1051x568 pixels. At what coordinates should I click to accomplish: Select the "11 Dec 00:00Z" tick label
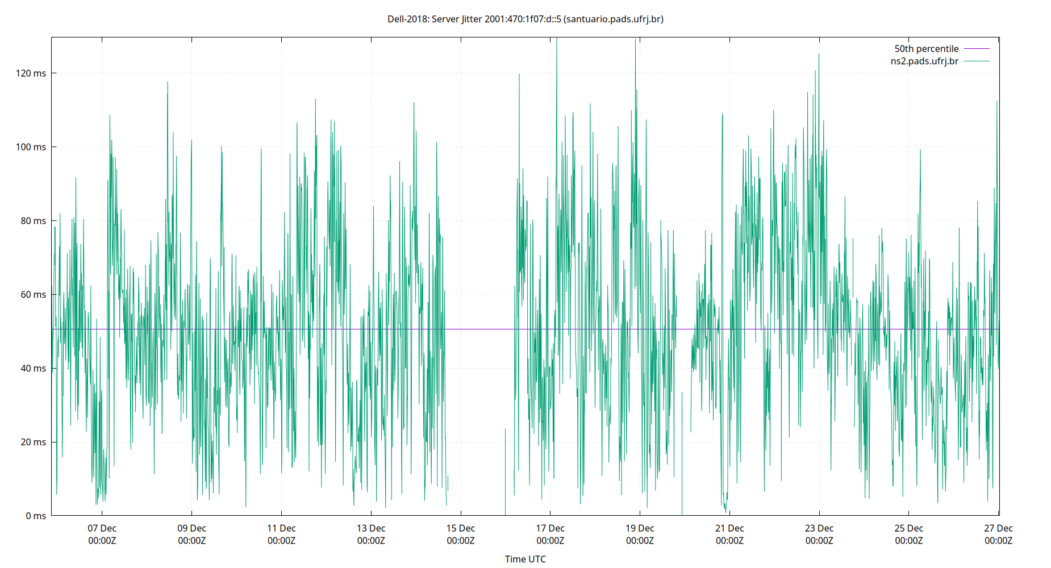[x=281, y=534]
